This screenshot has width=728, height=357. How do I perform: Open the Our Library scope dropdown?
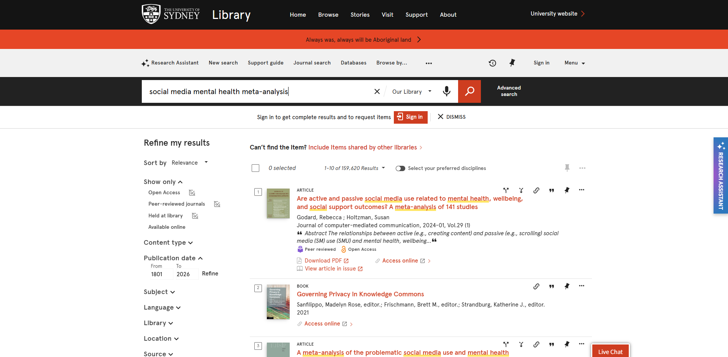coord(412,92)
